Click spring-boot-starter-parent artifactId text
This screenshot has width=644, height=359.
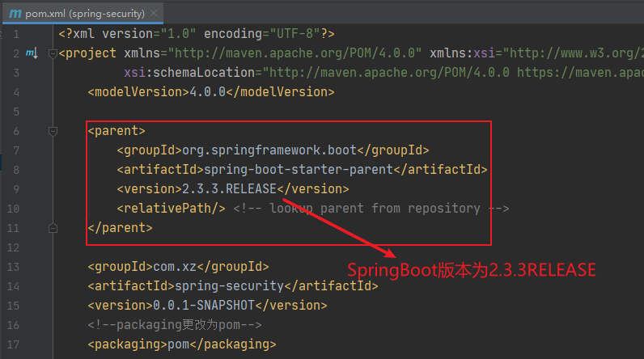[299, 170]
